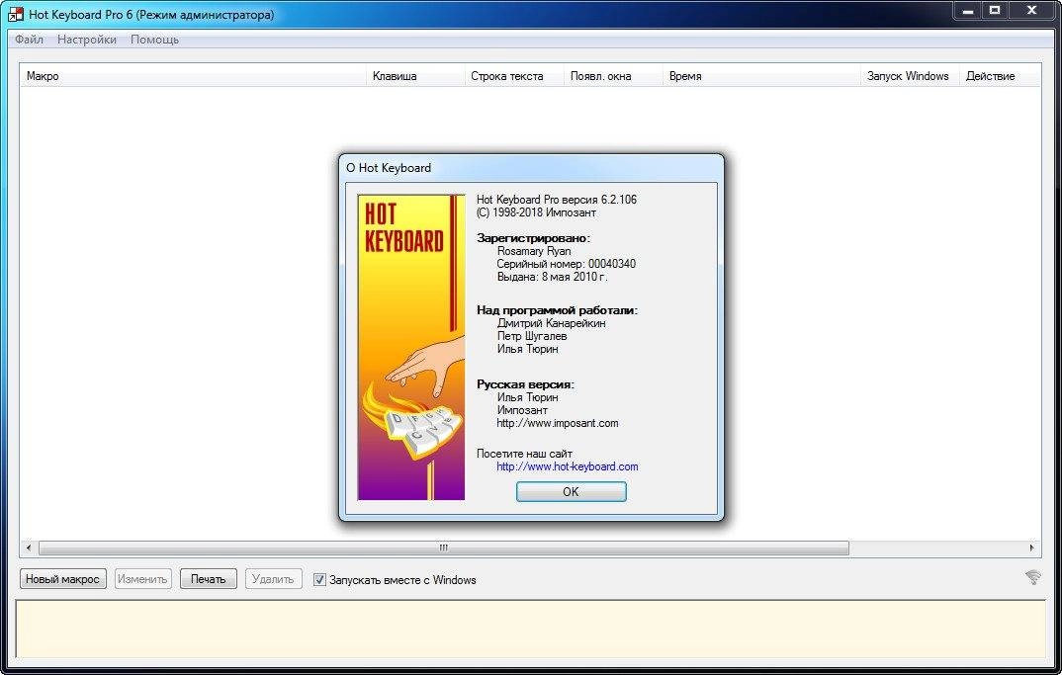Click the '(C) 1998-2018 Импозант' copyright text
The image size is (1062, 675).
coord(536,212)
